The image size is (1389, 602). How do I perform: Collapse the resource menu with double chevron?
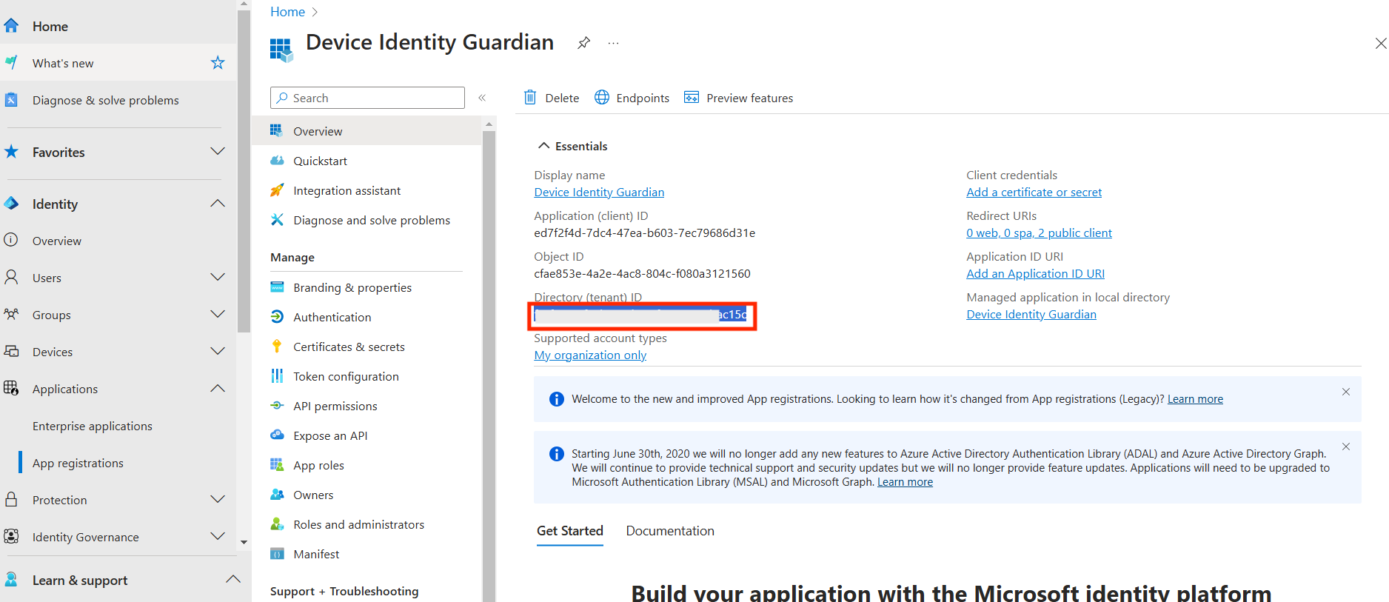coord(482,98)
